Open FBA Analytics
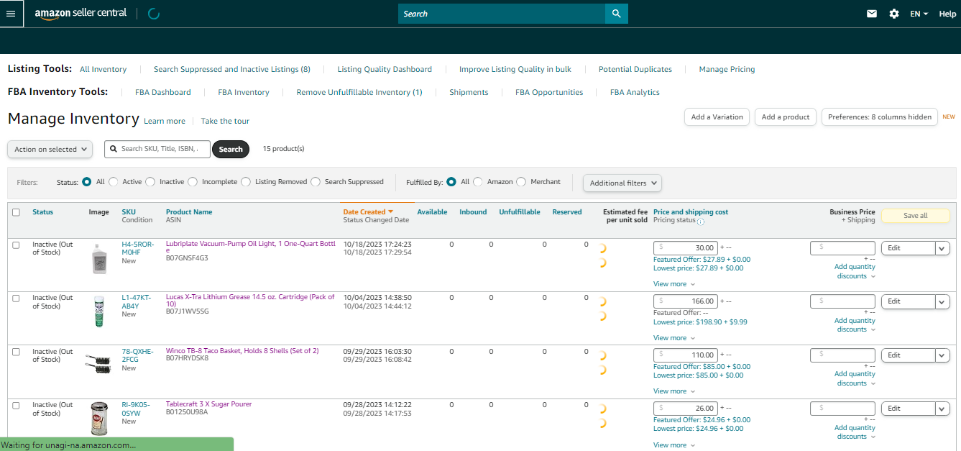This screenshot has height=451, width=961. pos(635,93)
